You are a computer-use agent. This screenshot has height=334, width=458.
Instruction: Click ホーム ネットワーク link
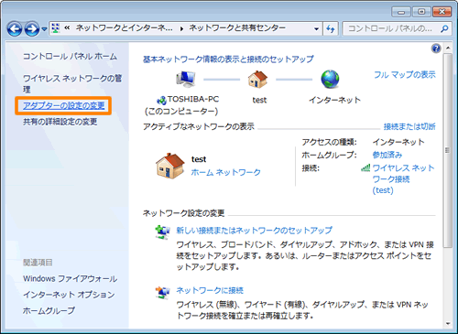225,172
